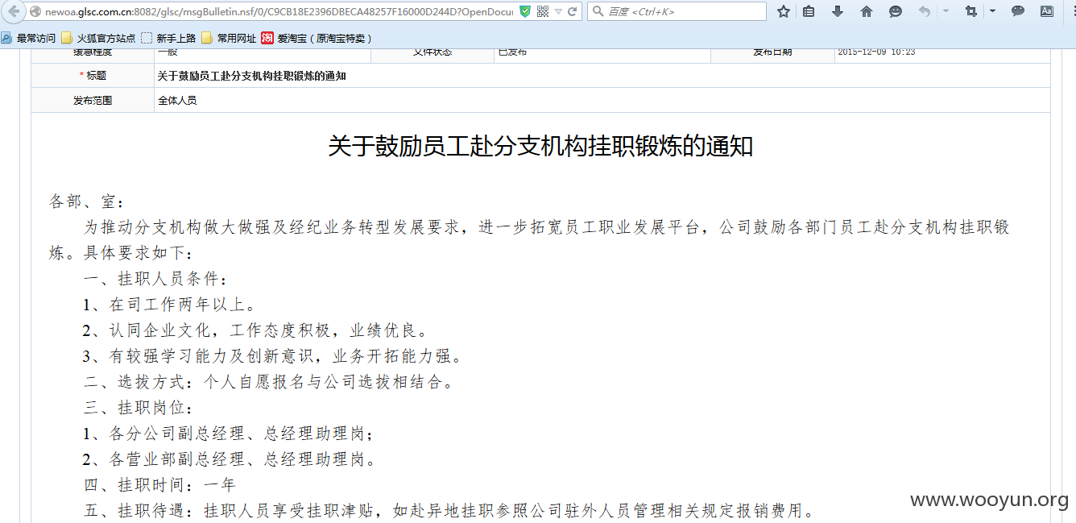Click the line 1、在司工作两年以上

click(x=170, y=305)
